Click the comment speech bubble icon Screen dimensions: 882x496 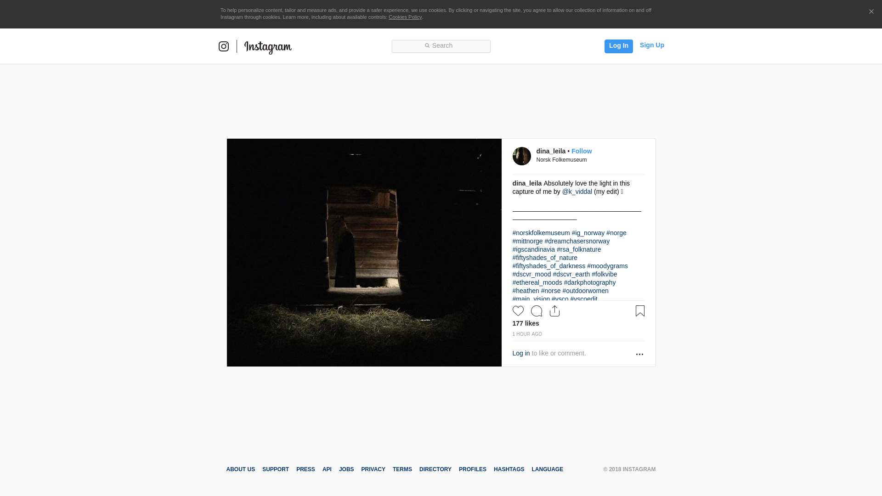point(537,311)
